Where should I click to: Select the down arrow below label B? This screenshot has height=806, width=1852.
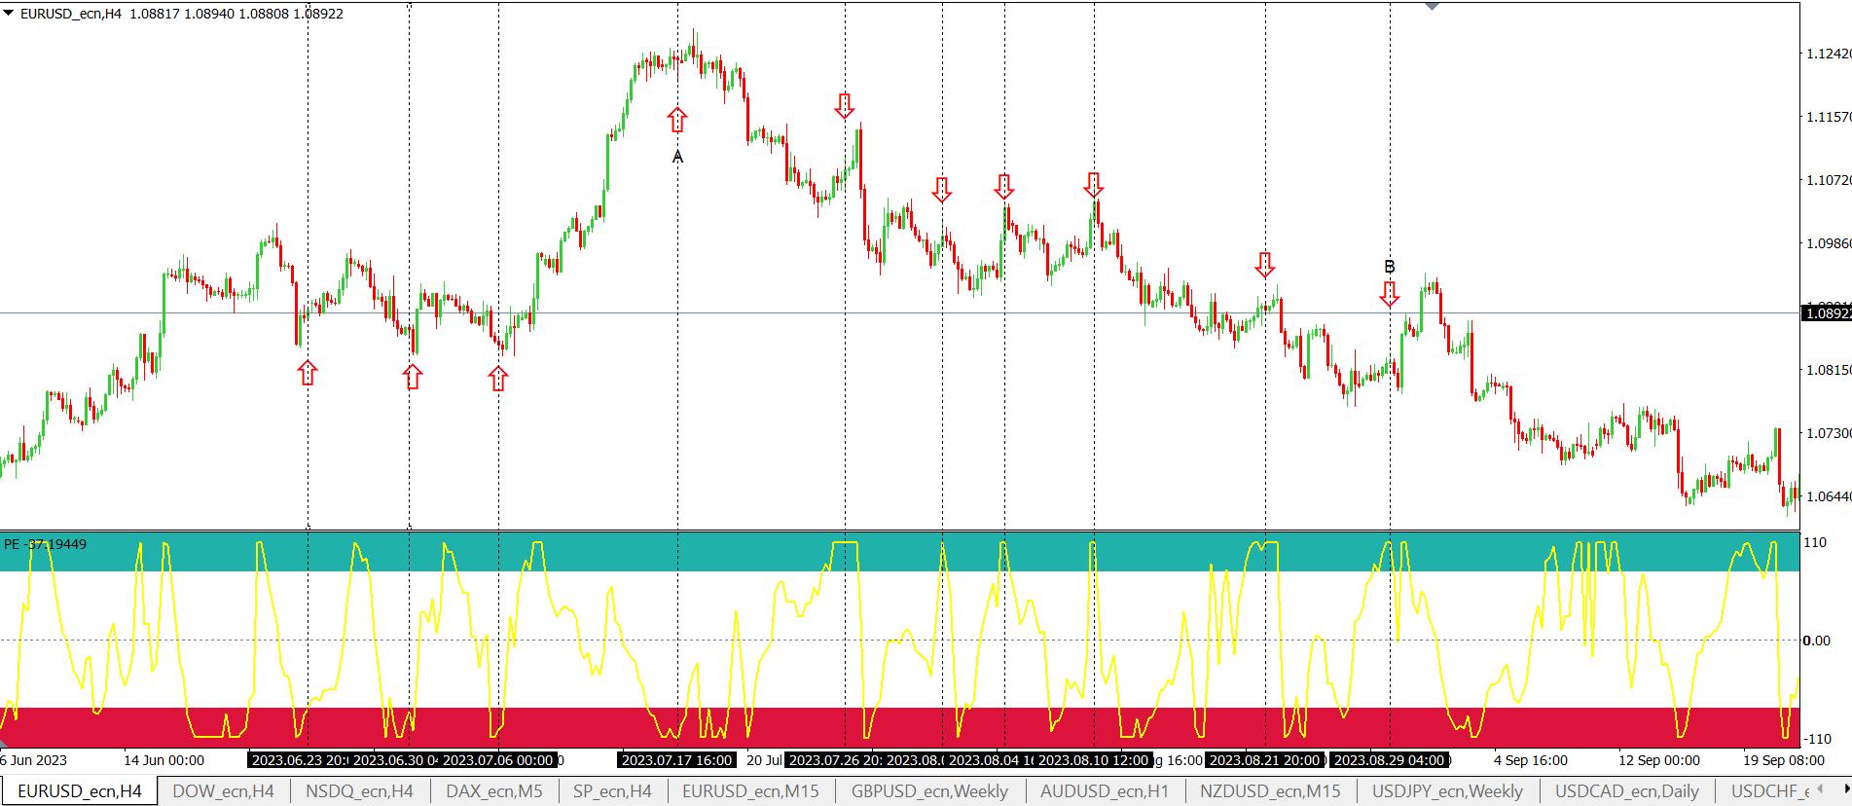pyautogui.click(x=1390, y=294)
